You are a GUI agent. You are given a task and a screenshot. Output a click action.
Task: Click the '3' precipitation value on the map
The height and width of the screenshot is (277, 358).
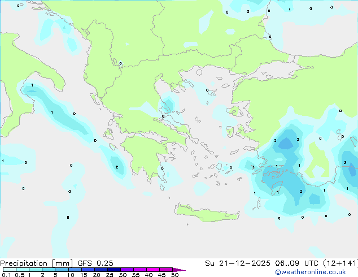[x=345, y=162]
